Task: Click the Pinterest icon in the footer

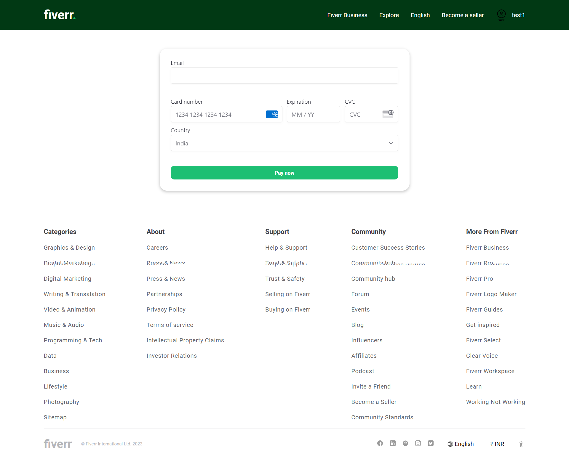Action: (405, 443)
